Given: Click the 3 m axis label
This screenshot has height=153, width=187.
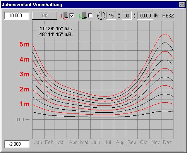Looking at the screenshot, I should pyautogui.click(x=24, y=74).
